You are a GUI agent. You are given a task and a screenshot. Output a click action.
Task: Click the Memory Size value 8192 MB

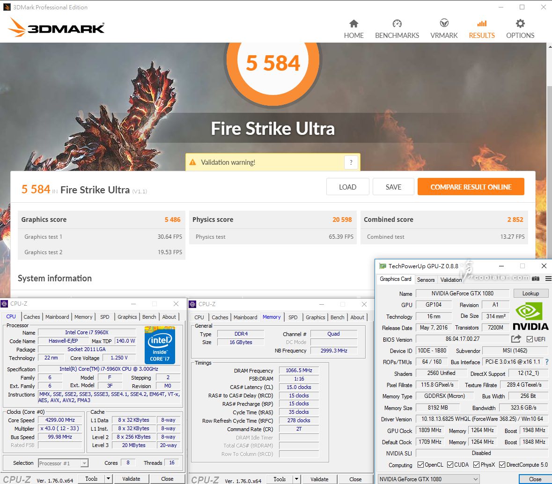pos(438,408)
